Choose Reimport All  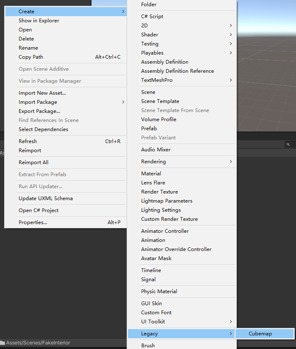point(66,163)
